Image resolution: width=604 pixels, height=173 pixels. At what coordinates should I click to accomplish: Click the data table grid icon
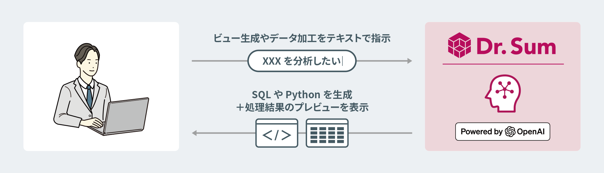coord(327,133)
